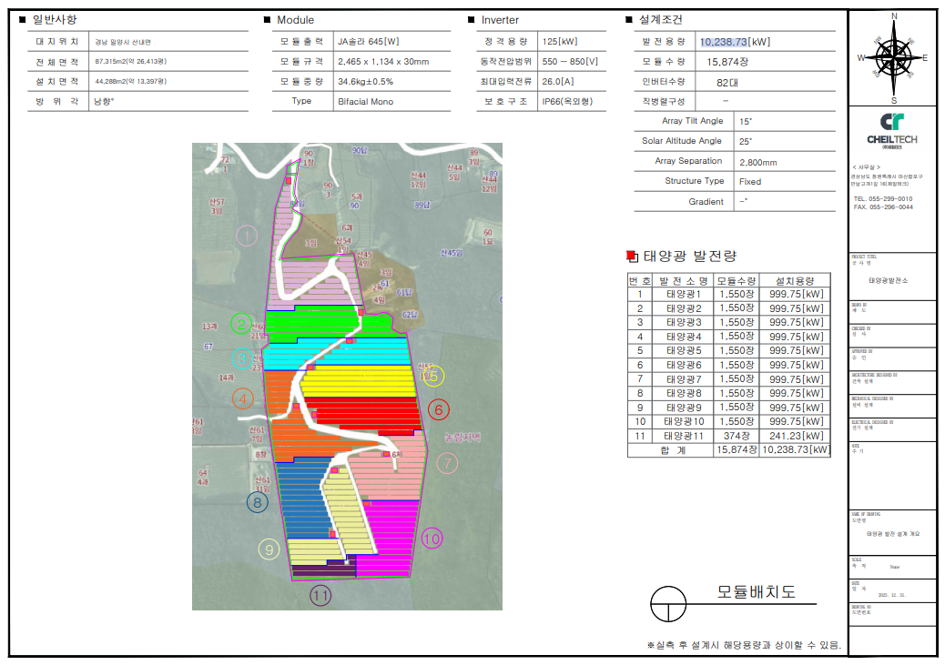945x665 pixels.
Task: Click the red square bullet before 태양광 발전량
Action: (633, 257)
